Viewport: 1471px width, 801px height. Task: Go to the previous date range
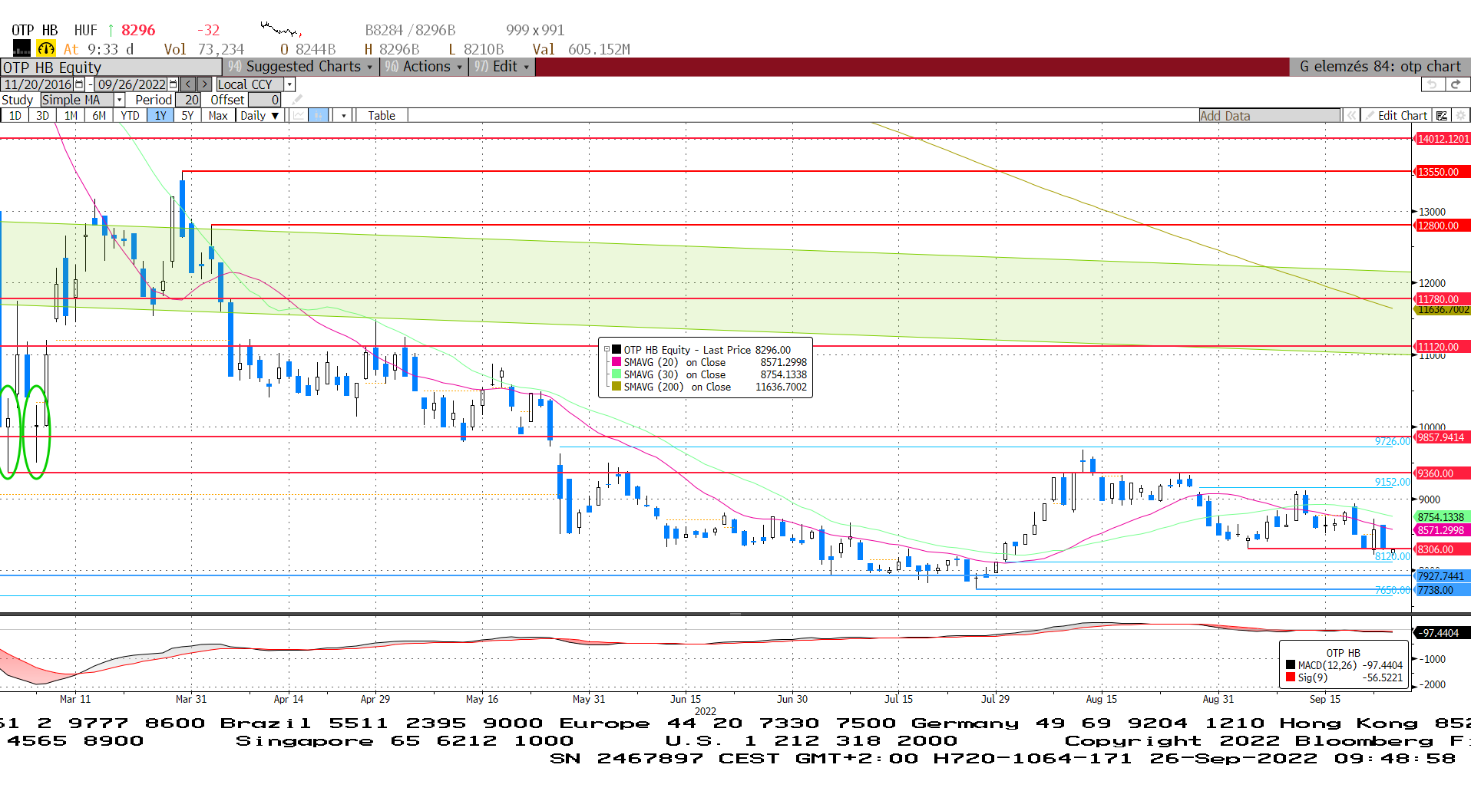[188, 84]
